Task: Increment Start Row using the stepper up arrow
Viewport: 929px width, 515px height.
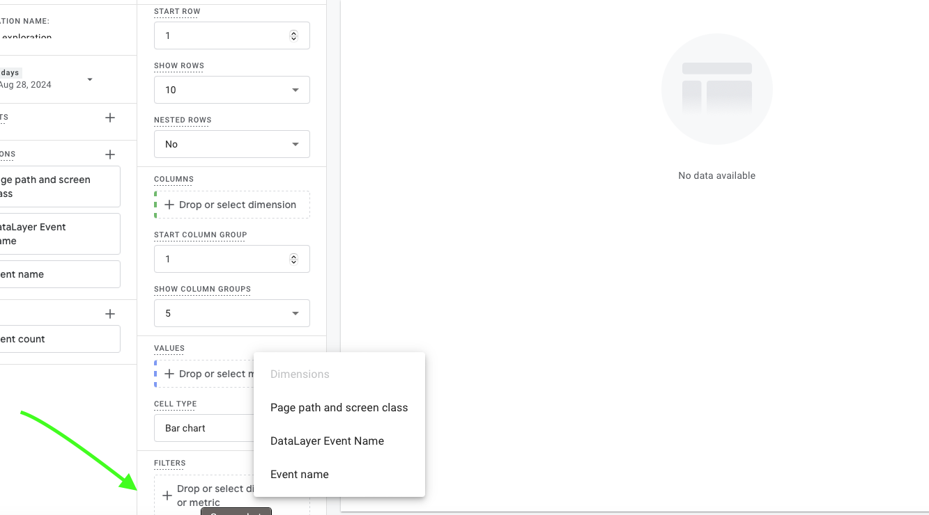Action: [293, 32]
